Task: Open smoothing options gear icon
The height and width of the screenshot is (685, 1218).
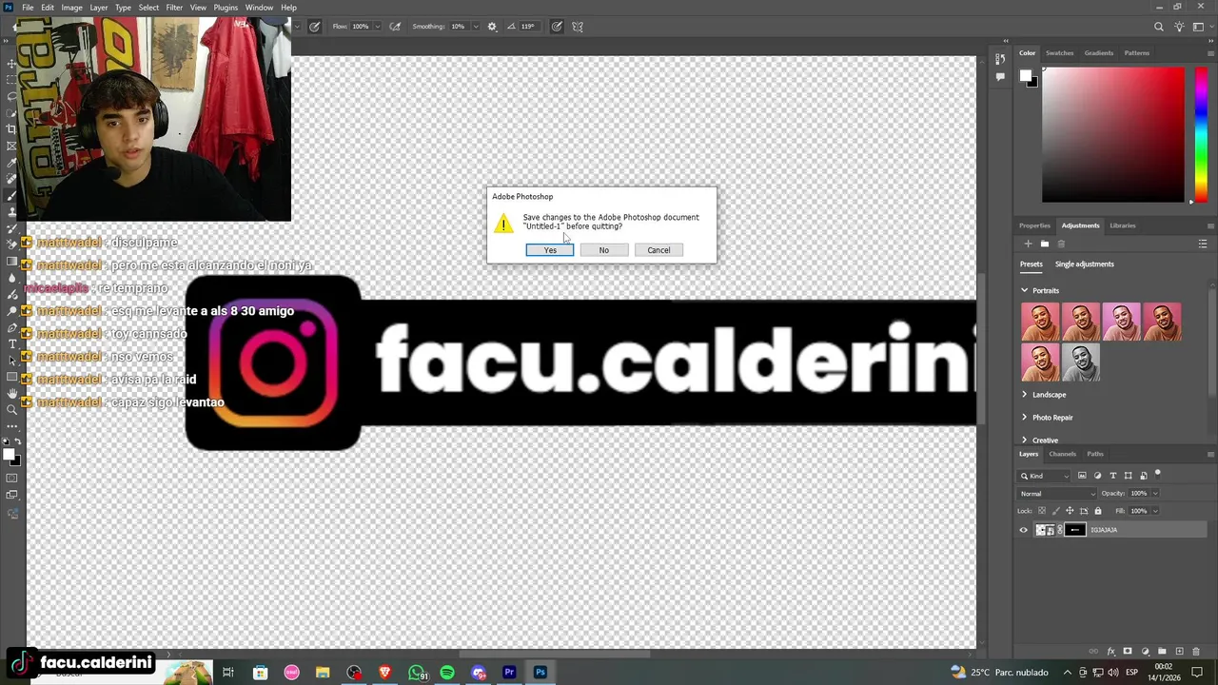Action: tap(492, 27)
